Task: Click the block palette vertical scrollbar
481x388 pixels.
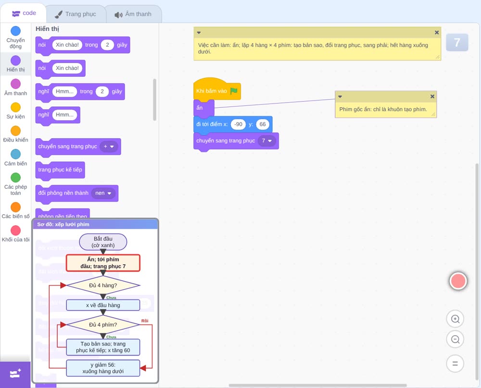Action: [x=154, y=100]
